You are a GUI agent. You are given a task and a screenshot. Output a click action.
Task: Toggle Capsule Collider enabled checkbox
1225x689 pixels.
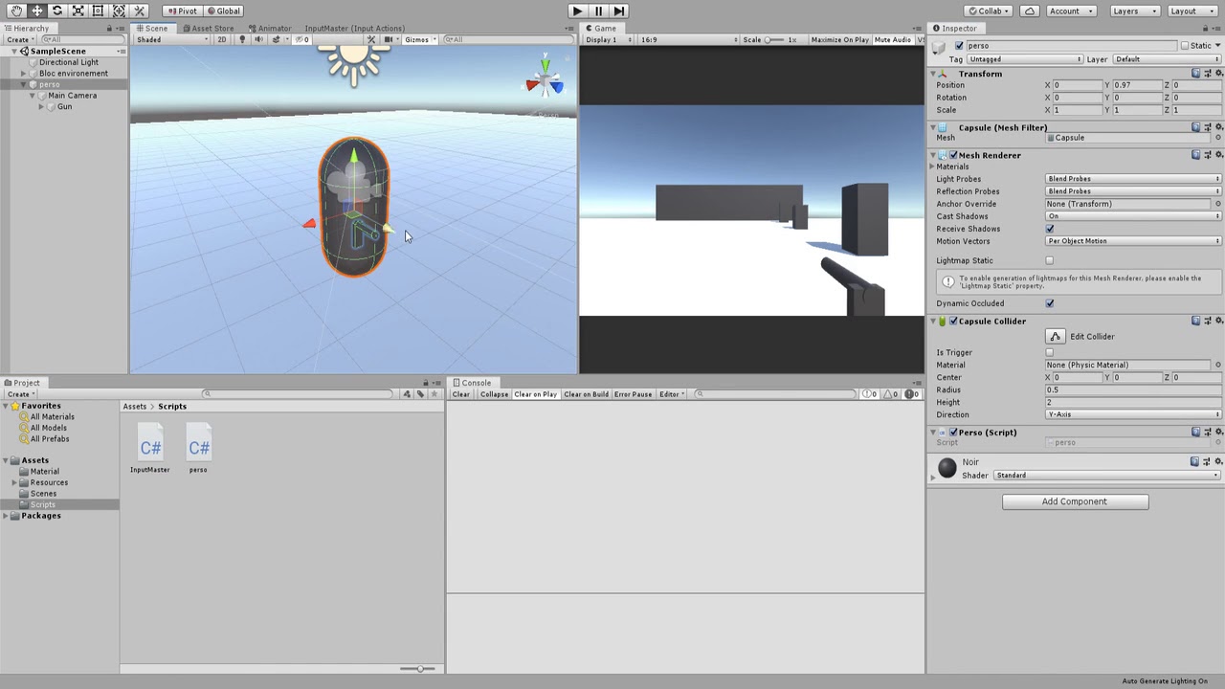(x=953, y=322)
